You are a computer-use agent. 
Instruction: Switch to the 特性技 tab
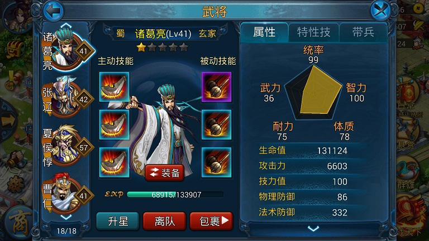pyautogui.click(x=314, y=32)
